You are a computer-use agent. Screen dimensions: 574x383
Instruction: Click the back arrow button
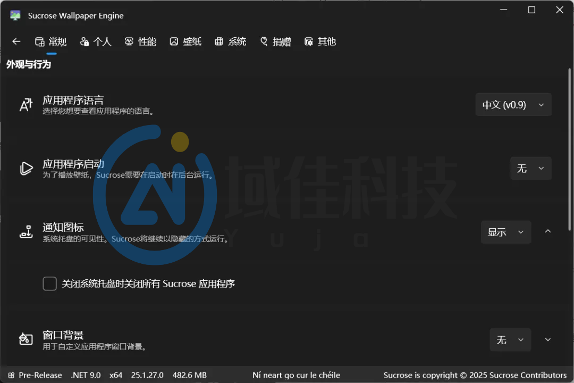coord(16,41)
